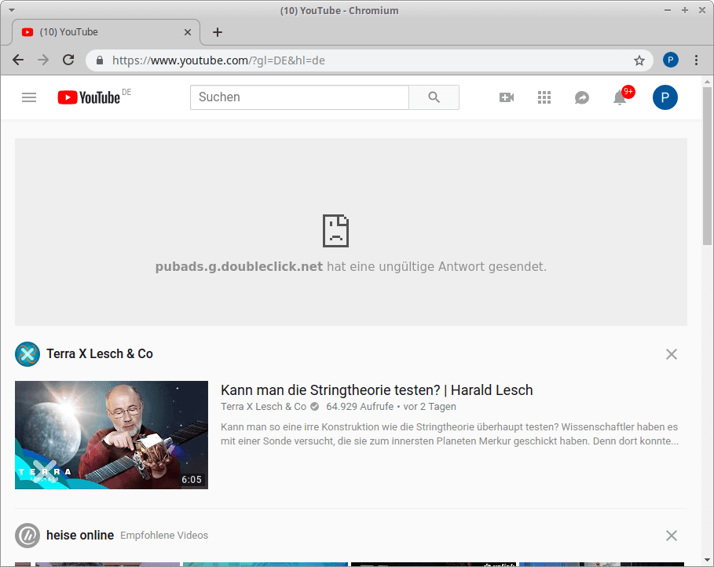The width and height of the screenshot is (714, 567).
Task: Open the notifications bell
Action: click(621, 97)
